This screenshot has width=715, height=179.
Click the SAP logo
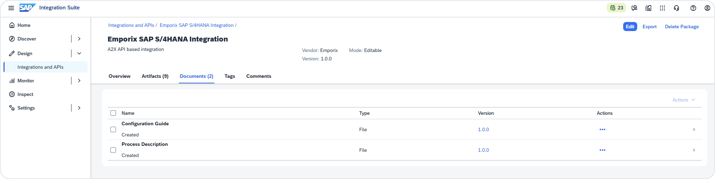[x=28, y=8]
